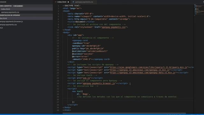Follow the vue.js script src link
This screenshot has width=204, height=115.
[x=86, y=78]
